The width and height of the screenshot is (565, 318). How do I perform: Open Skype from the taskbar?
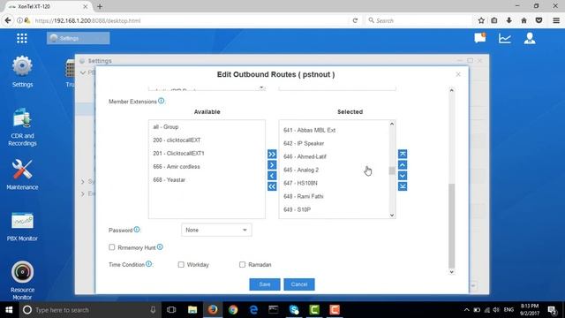[x=294, y=310]
